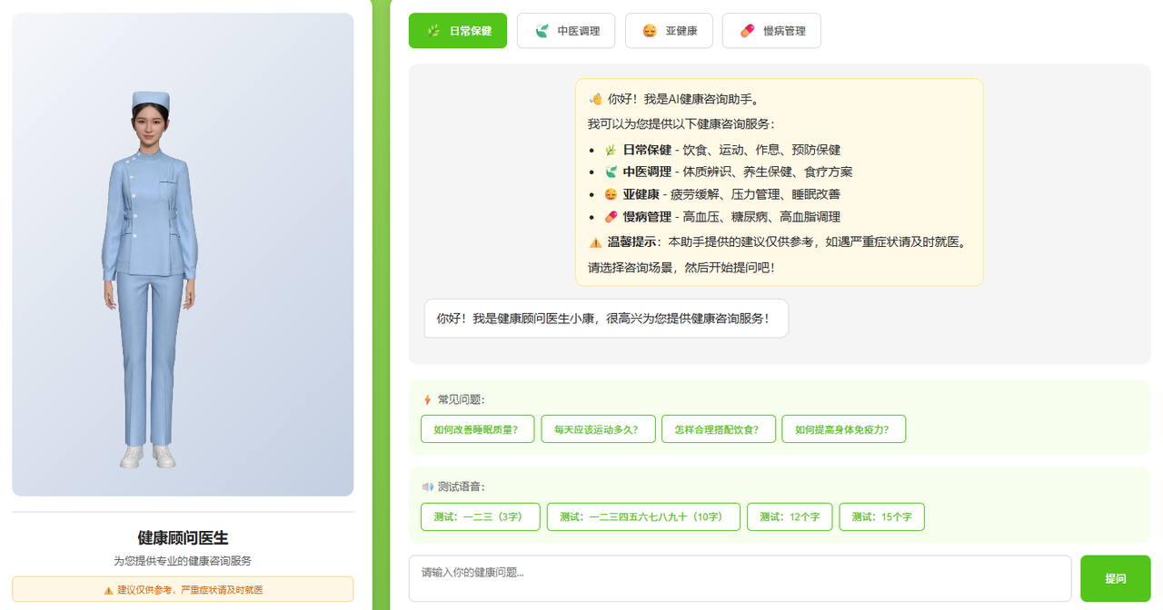Switch to the 中医调理 tab
Image resolution: width=1163 pixels, height=610 pixels.
(x=566, y=31)
